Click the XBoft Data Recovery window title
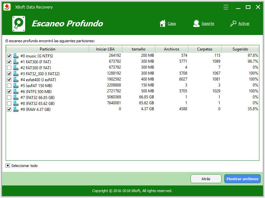The width and height of the screenshot is (265, 198). pos(34,7)
